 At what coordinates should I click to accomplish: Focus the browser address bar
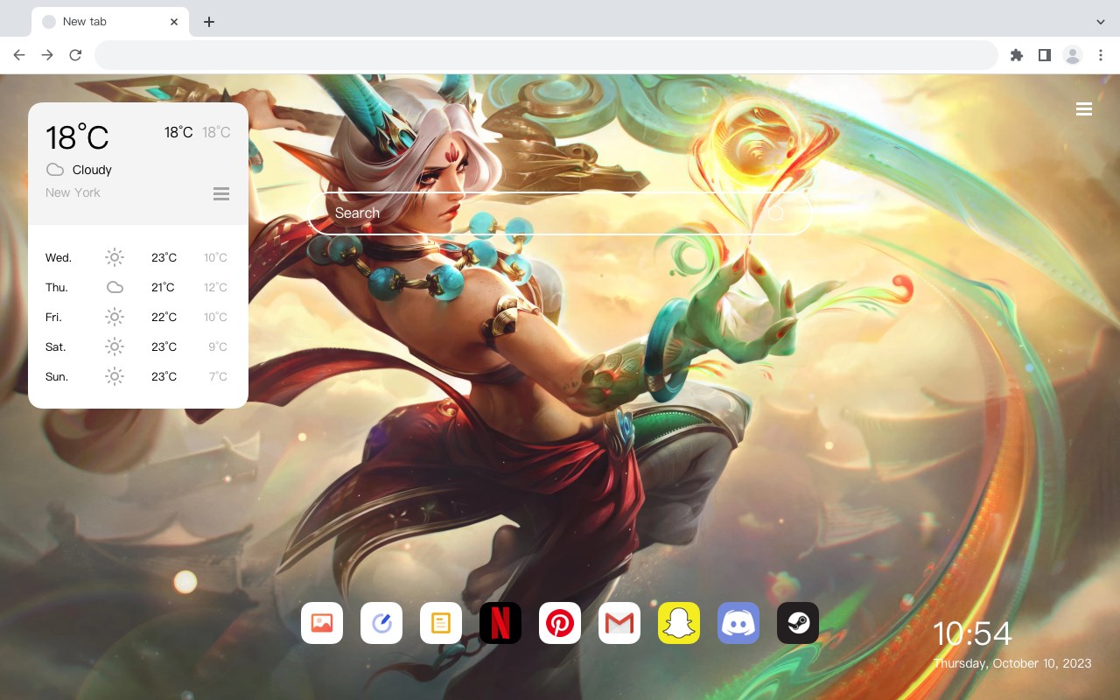tap(546, 55)
